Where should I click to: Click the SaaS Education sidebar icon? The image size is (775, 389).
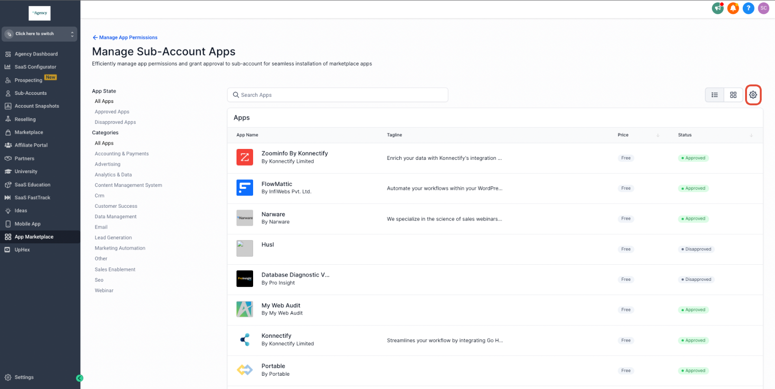coord(8,185)
